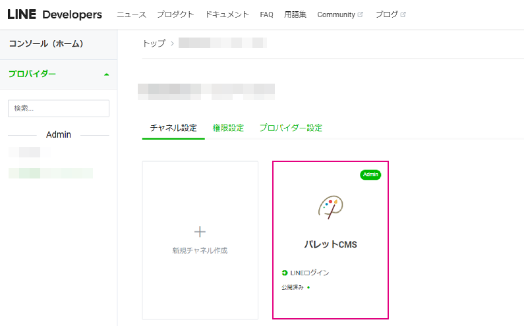Click the Admin badge on パレットCMS card
This screenshot has width=524, height=326.
click(370, 175)
